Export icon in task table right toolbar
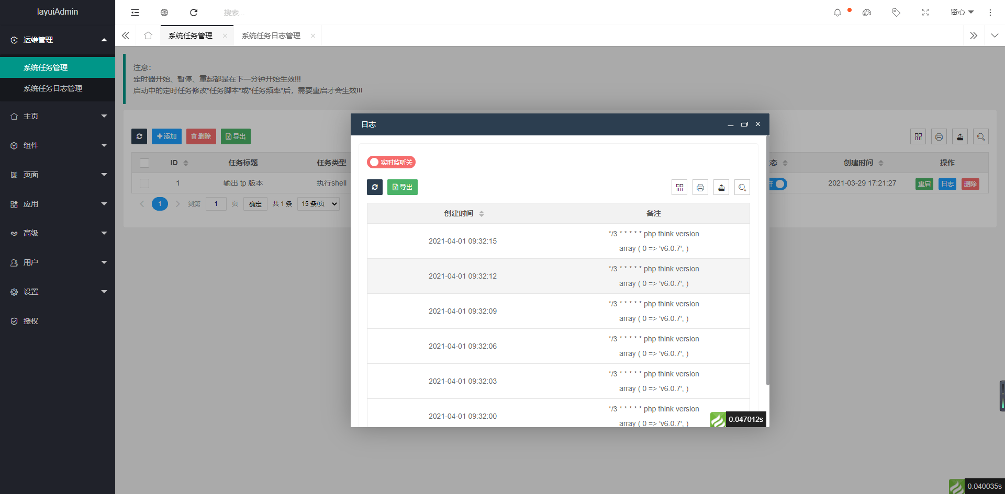Screen dimensions: 1005x494 (960, 137)
